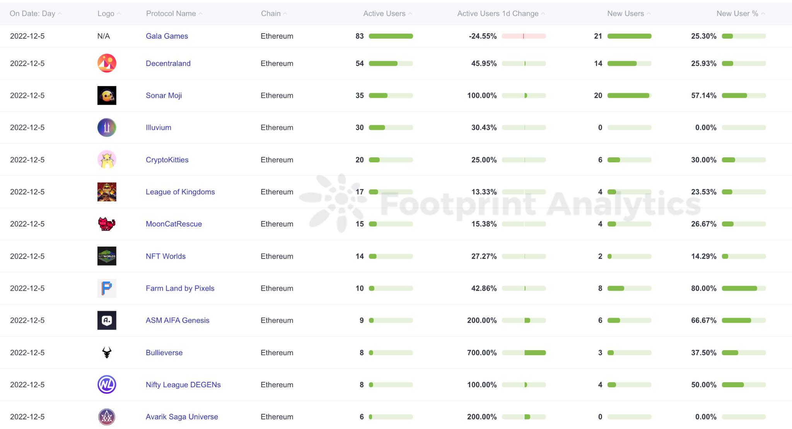Click the Decentraland logo icon
Screen dimensions: 792x429
107,63
